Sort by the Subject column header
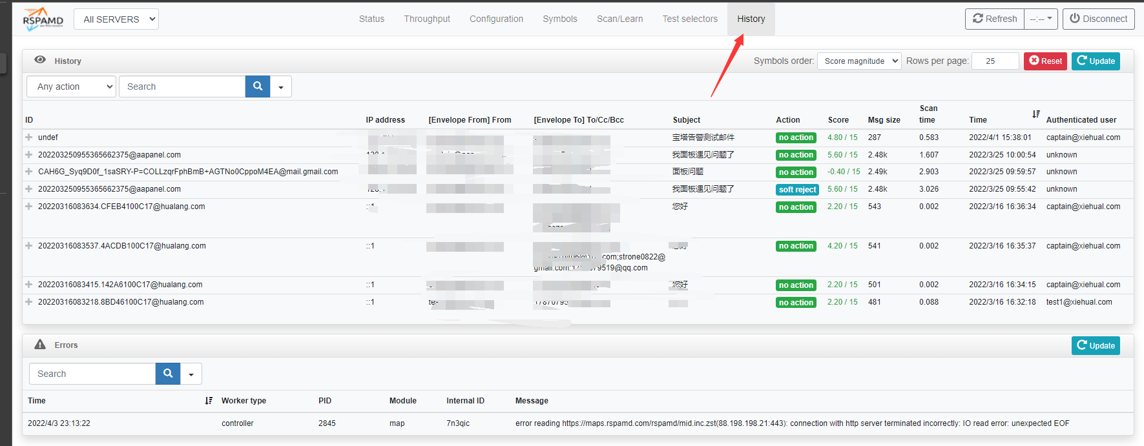Screen dimensions: 1144x446 (687, 120)
